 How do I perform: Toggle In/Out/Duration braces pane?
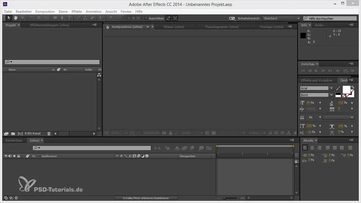(16, 198)
